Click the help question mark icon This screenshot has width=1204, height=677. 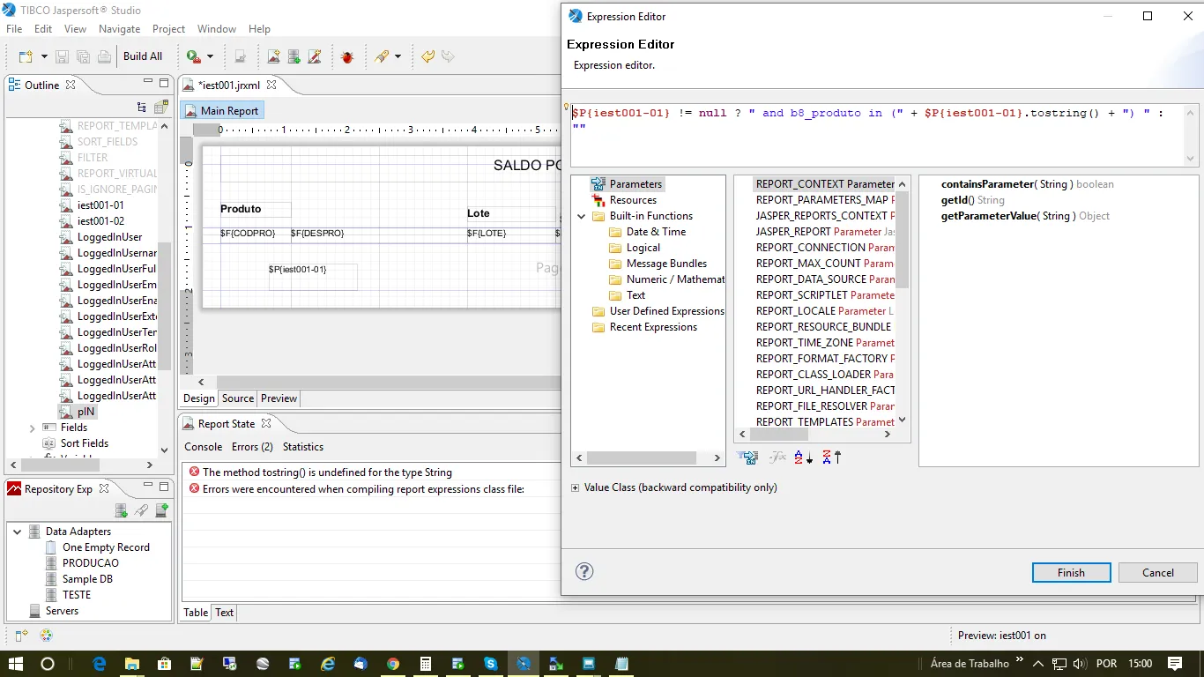pos(584,571)
